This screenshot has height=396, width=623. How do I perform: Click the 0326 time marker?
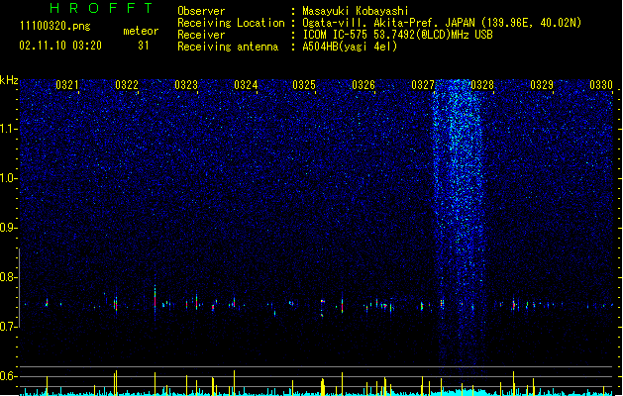click(363, 85)
